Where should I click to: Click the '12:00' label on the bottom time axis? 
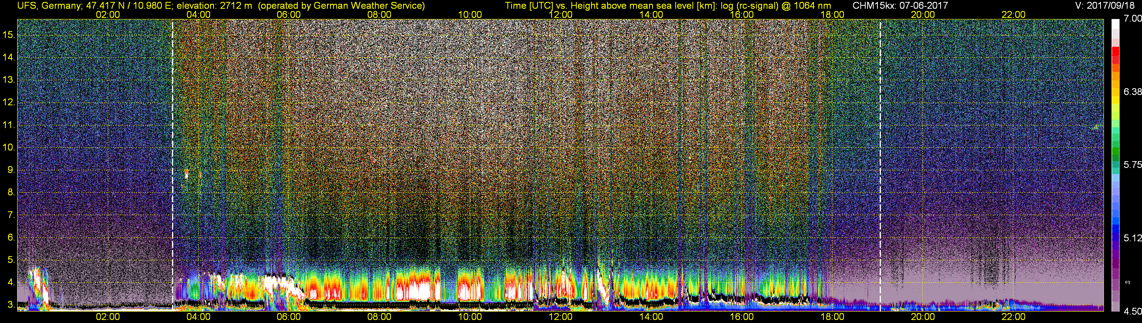560,317
